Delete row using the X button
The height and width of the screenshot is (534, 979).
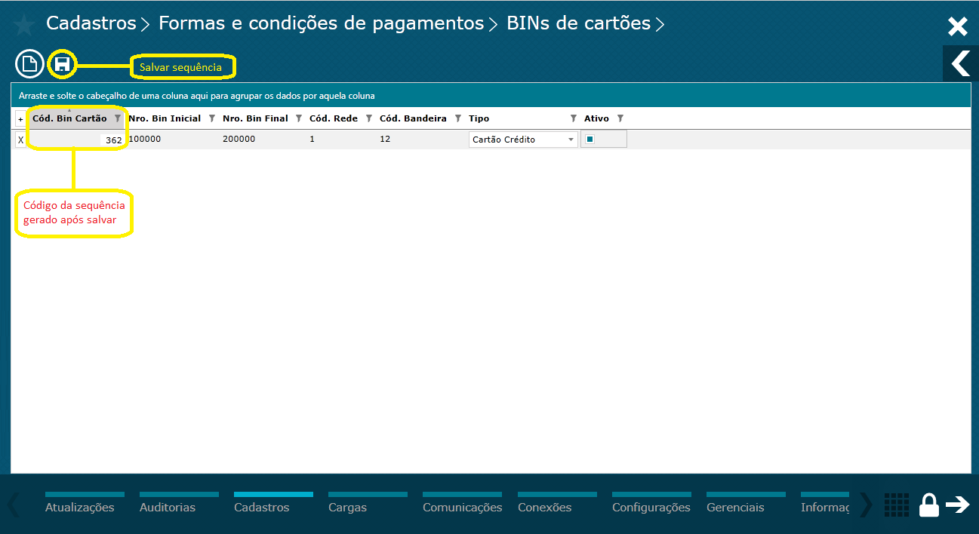coord(20,140)
